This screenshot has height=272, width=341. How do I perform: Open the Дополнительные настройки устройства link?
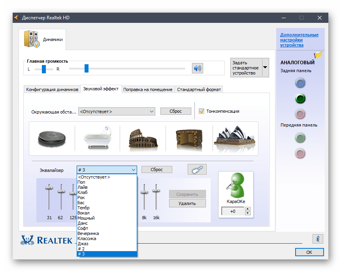click(299, 40)
